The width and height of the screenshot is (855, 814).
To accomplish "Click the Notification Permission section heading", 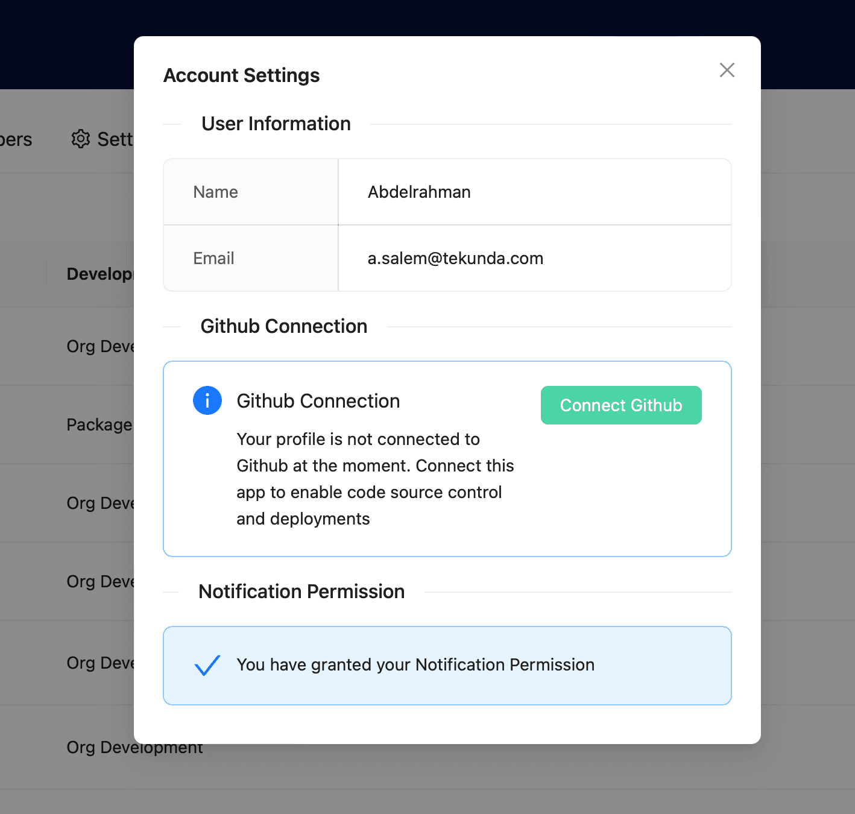I will 301,592.
